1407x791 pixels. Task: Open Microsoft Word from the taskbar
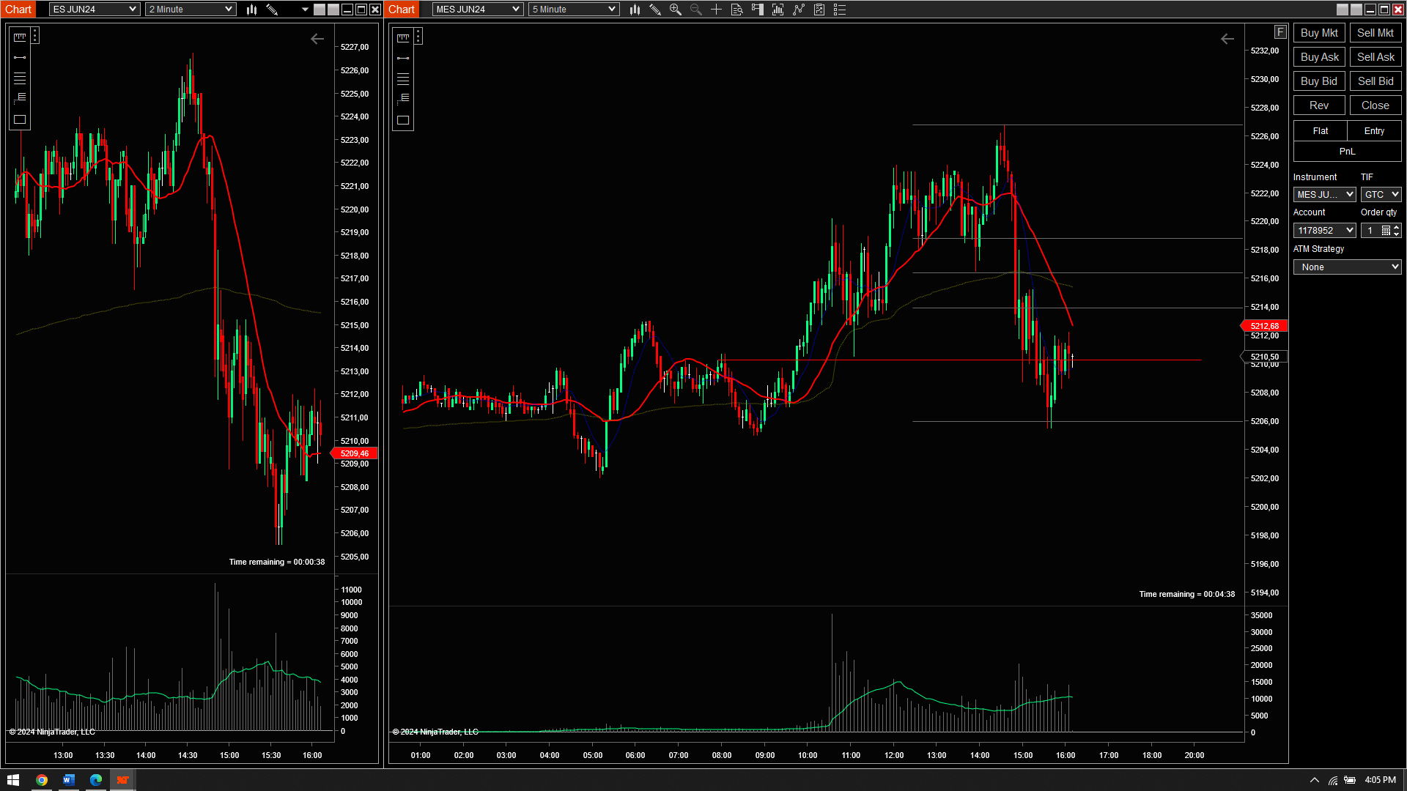click(x=68, y=780)
